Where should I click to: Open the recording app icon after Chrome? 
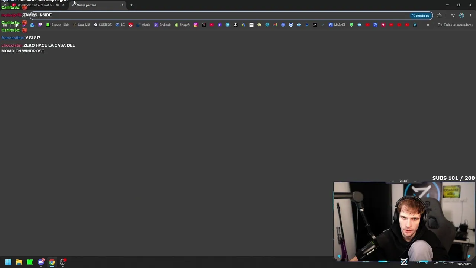coord(63,262)
